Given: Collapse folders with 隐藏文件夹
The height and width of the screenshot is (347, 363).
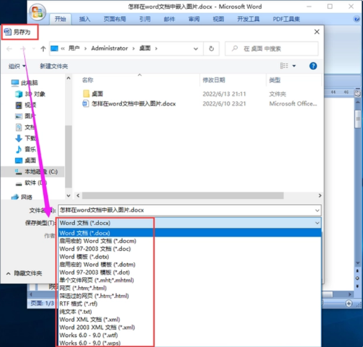Looking at the screenshot, I should [24, 273].
